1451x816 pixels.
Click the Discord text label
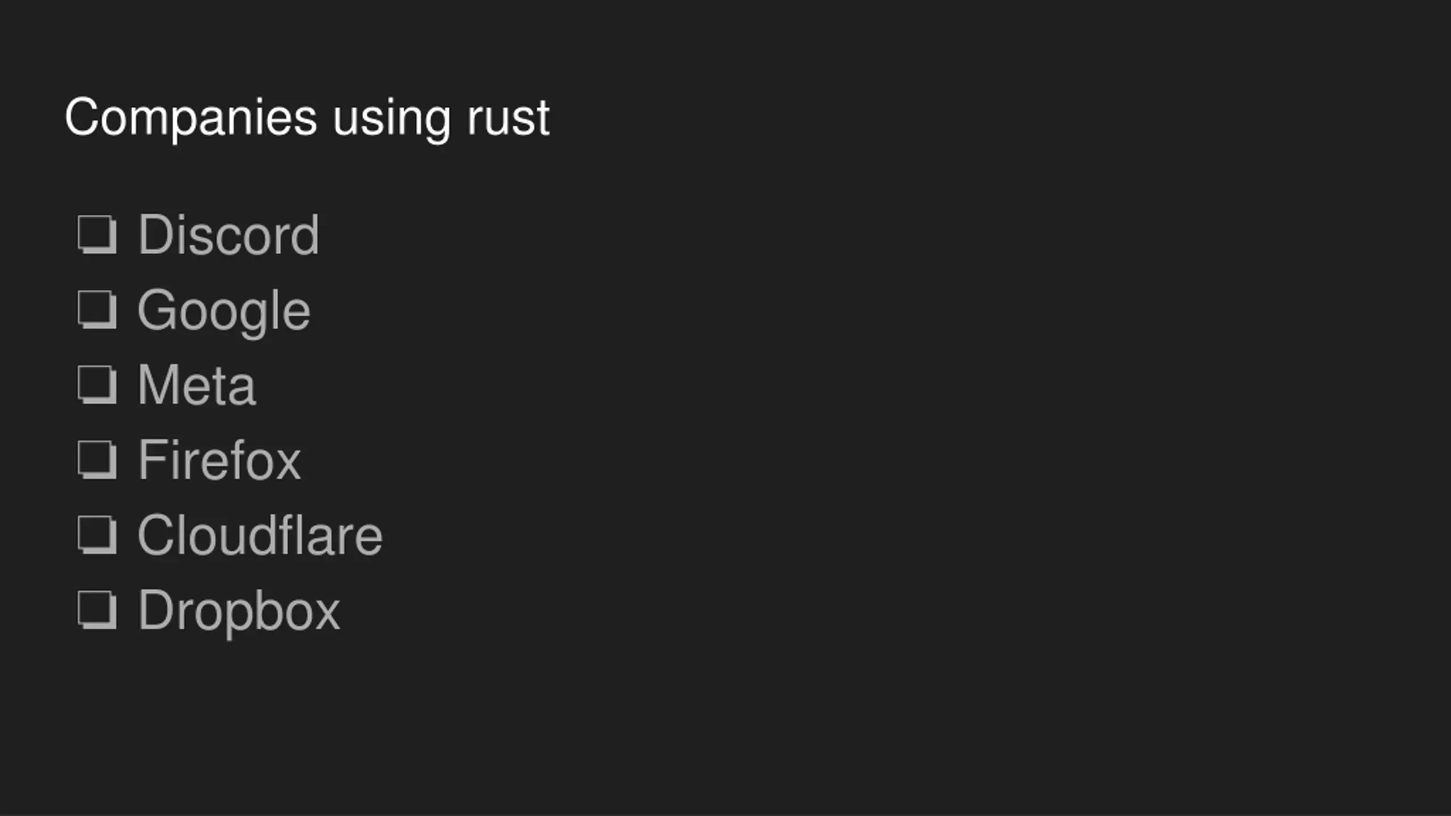[x=229, y=235]
